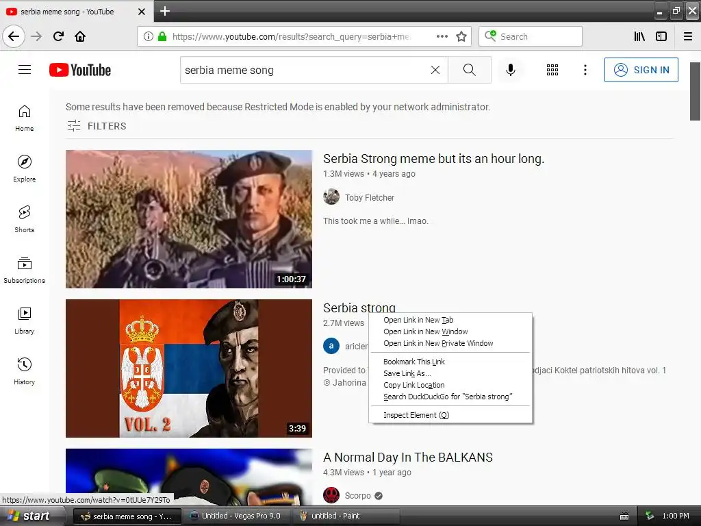Choose Inspect Element in context menu
This screenshot has height=526, width=701.
[x=450, y=415]
